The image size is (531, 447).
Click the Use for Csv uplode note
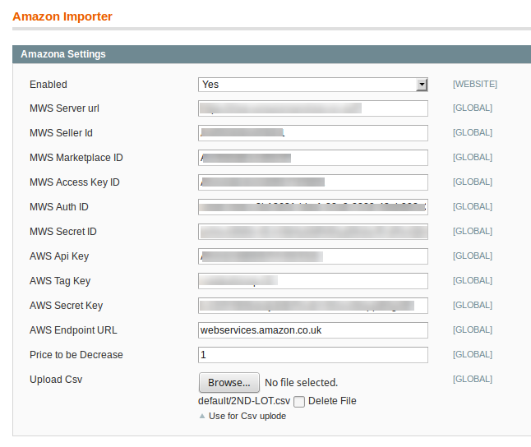tap(247, 416)
